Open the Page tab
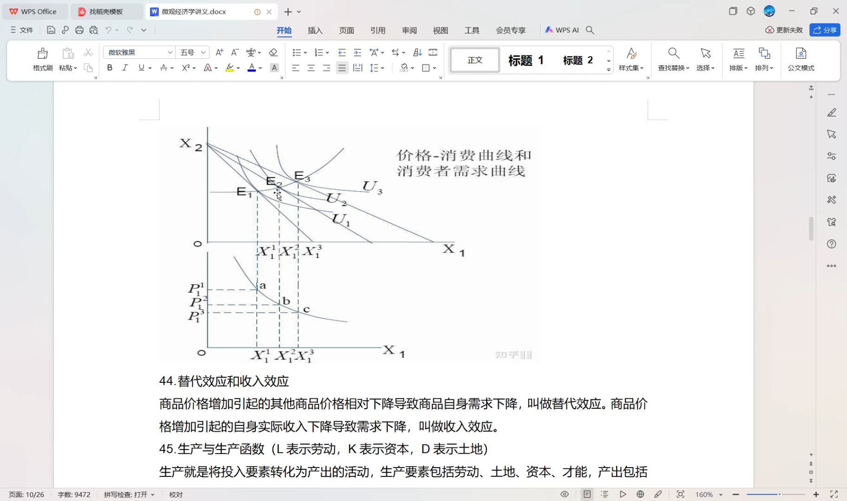This screenshot has height=501, width=847. 346,30
